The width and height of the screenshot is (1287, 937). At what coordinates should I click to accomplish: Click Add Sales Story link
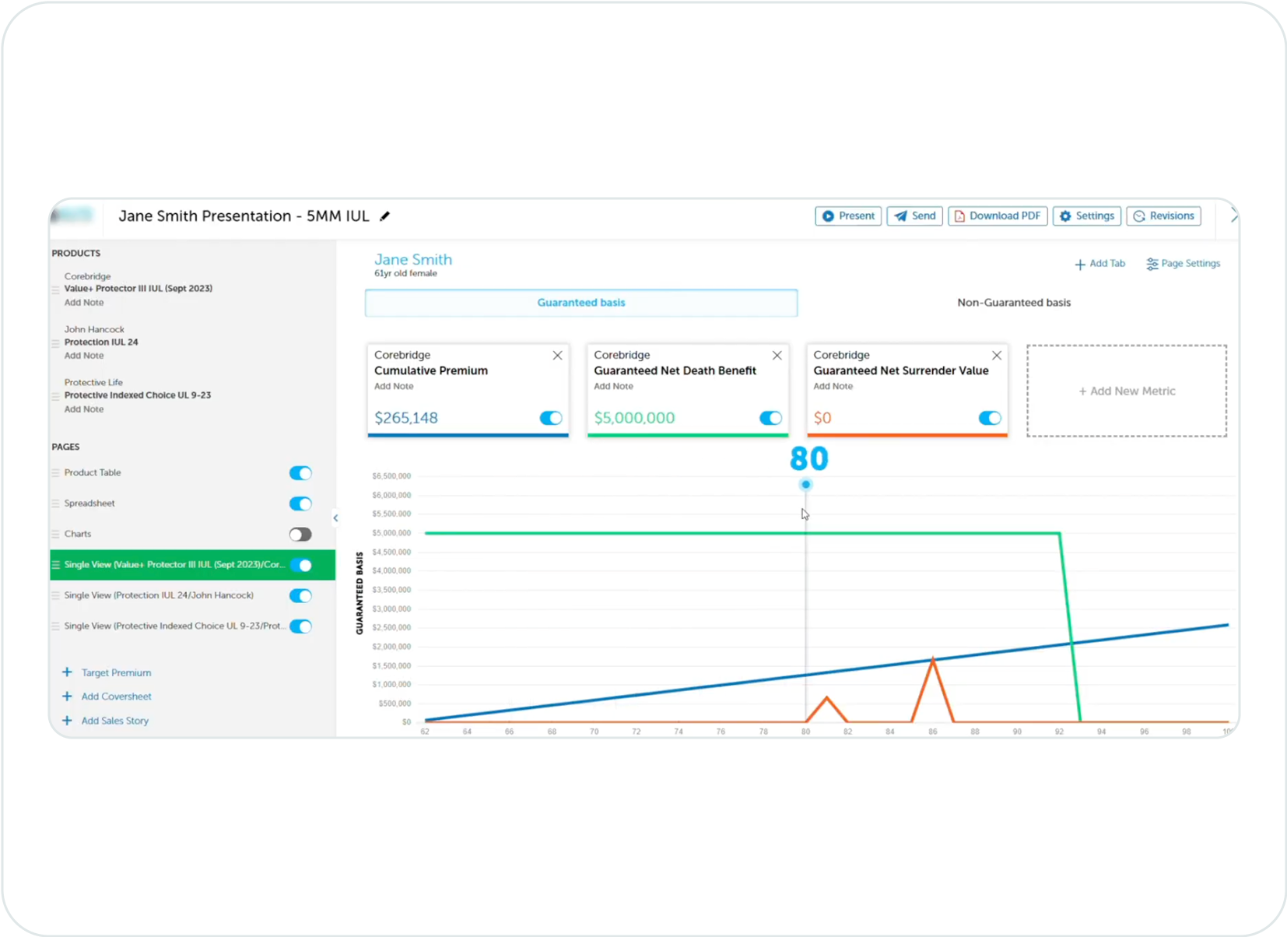[x=106, y=721]
